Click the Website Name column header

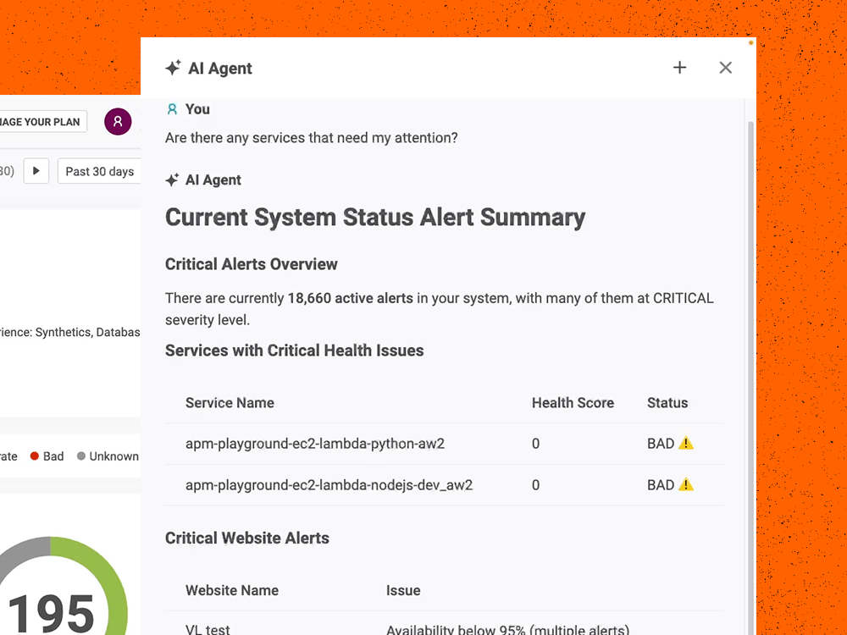coord(232,590)
